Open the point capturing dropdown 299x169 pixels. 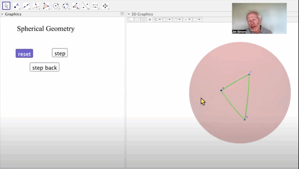[x=158, y=20]
